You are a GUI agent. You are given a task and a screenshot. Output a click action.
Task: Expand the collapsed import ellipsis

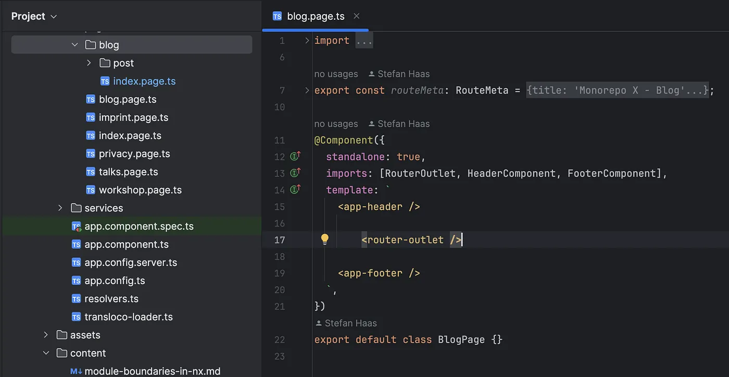tap(364, 41)
